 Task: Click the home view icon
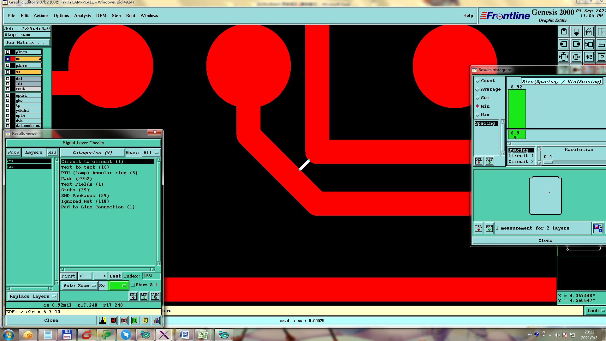(589, 32)
